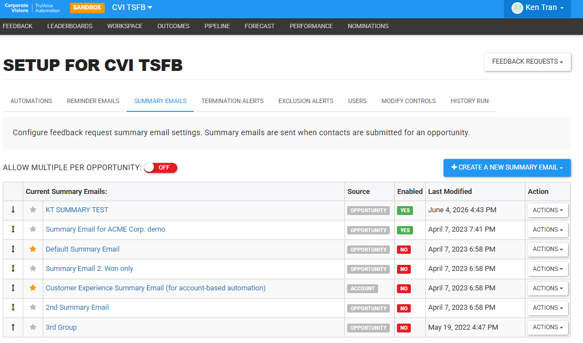The image size is (583, 343).
Task: Click the down arrow next to KT SUMMARY TEST
Action: pos(13,210)
